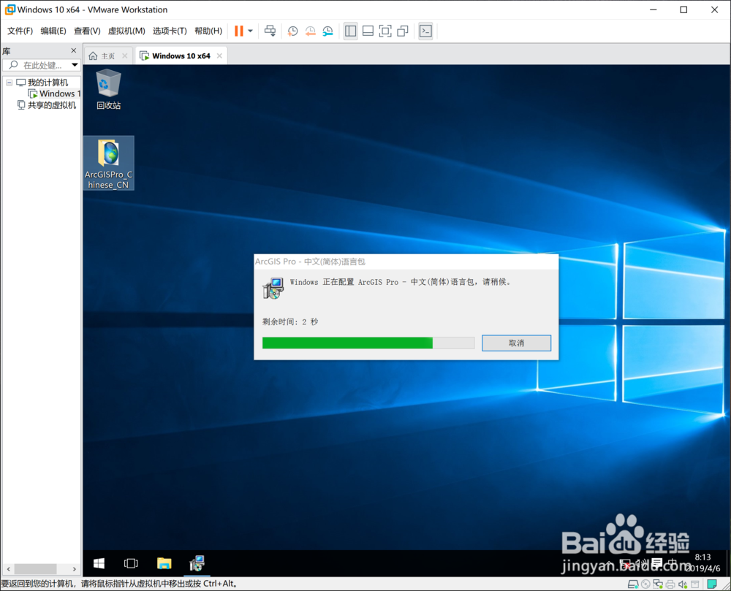Viewport: 731px width, 591px height.
Task: Enter full screen mode
Action: [385, 31]
